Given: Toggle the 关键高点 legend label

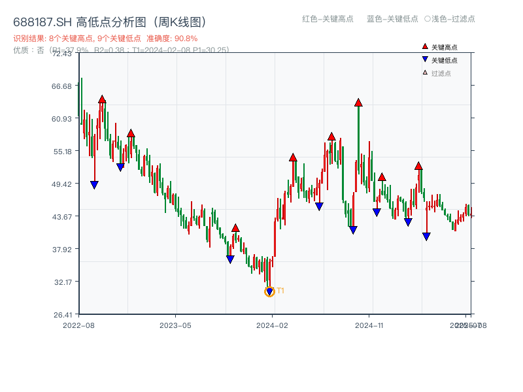Looking at the screenshot, I should click(445, 47).
